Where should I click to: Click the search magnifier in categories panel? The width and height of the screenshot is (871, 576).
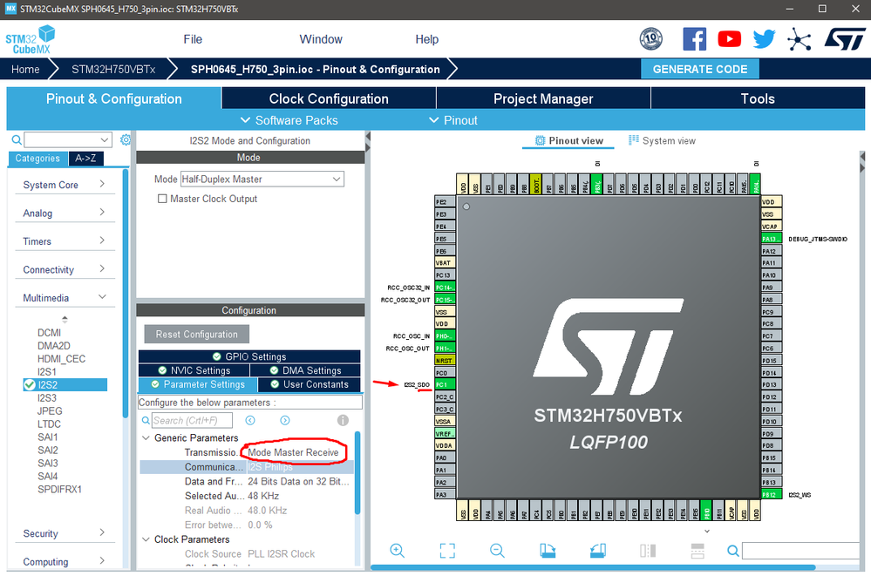point(17,140)
